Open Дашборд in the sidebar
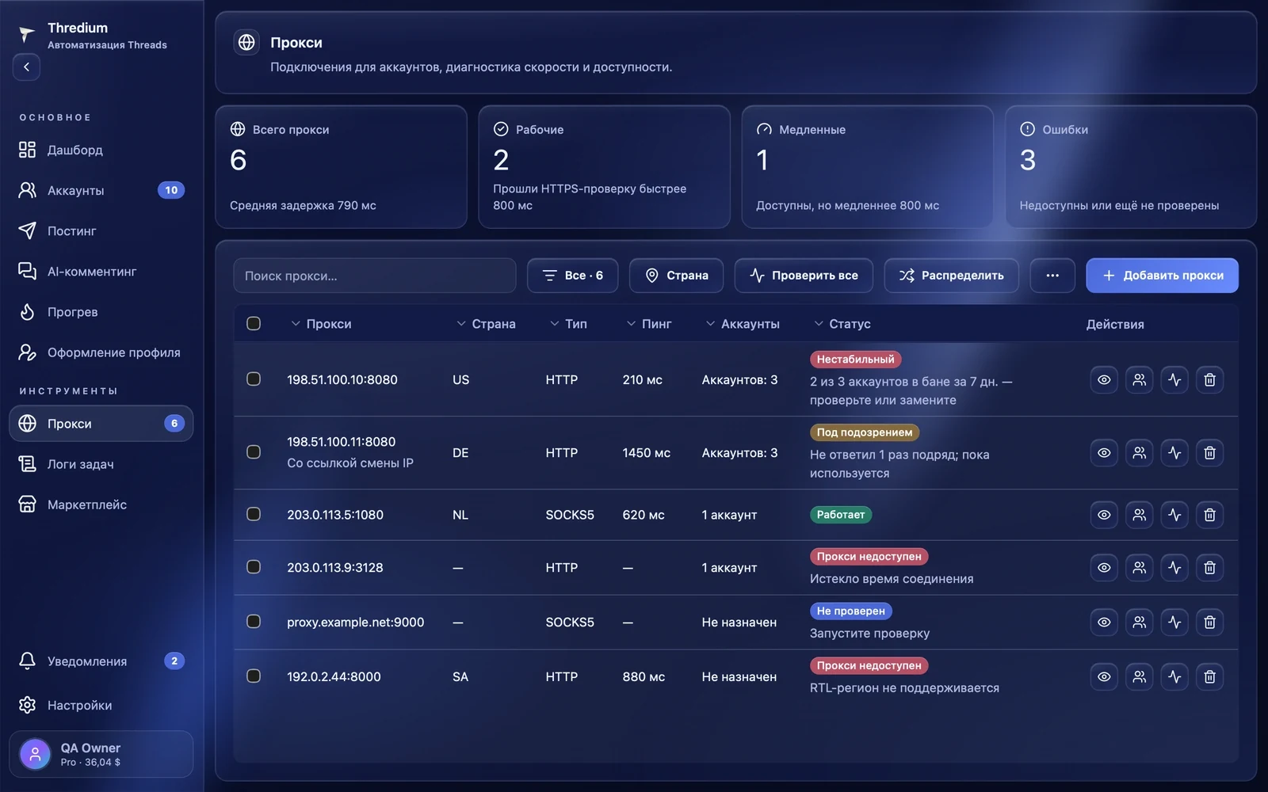The width and height of the screenshot is (1268, 792). pyautogui.click(x=101, y=150)
